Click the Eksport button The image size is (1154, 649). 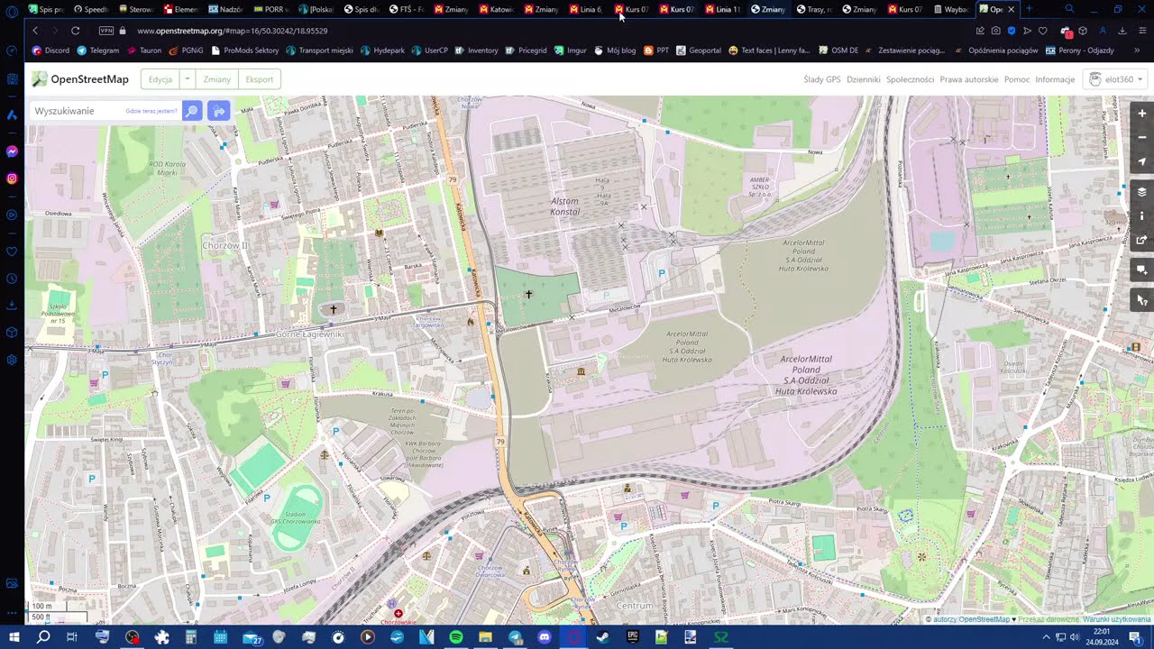pyautogui.click(x=260, y=79)
